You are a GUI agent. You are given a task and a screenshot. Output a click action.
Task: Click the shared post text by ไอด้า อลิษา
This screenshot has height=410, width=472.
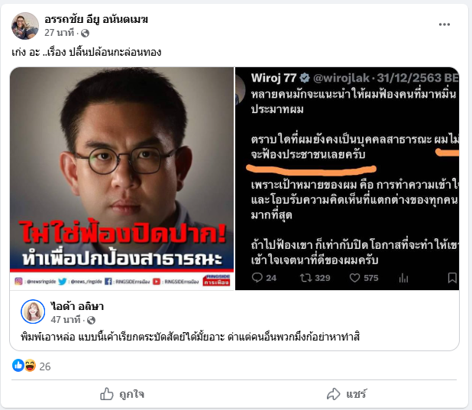pos(190,337)
